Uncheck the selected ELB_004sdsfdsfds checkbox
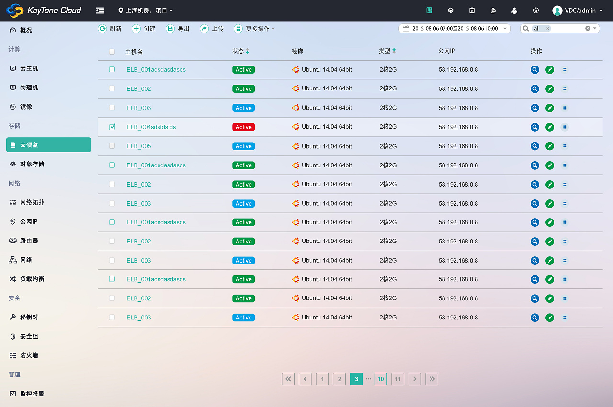 112,127
